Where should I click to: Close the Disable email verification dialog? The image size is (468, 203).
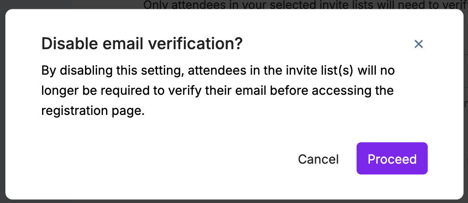point(418,44)
